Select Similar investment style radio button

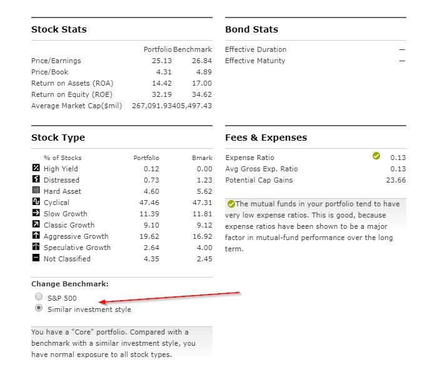39,308
